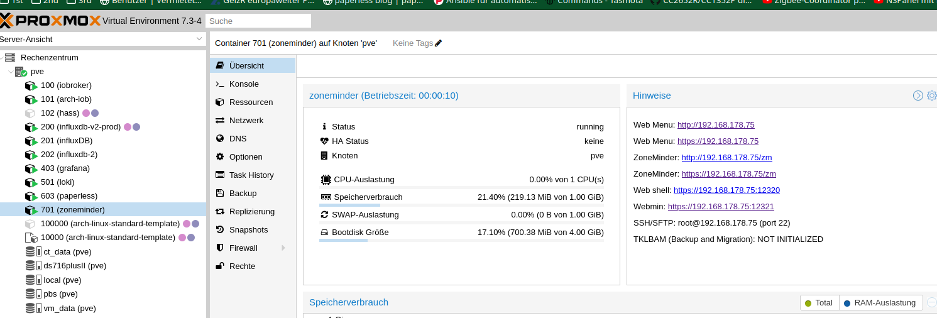
Task: Click the pbs (pve) storage icon
Action: [33, 293]
